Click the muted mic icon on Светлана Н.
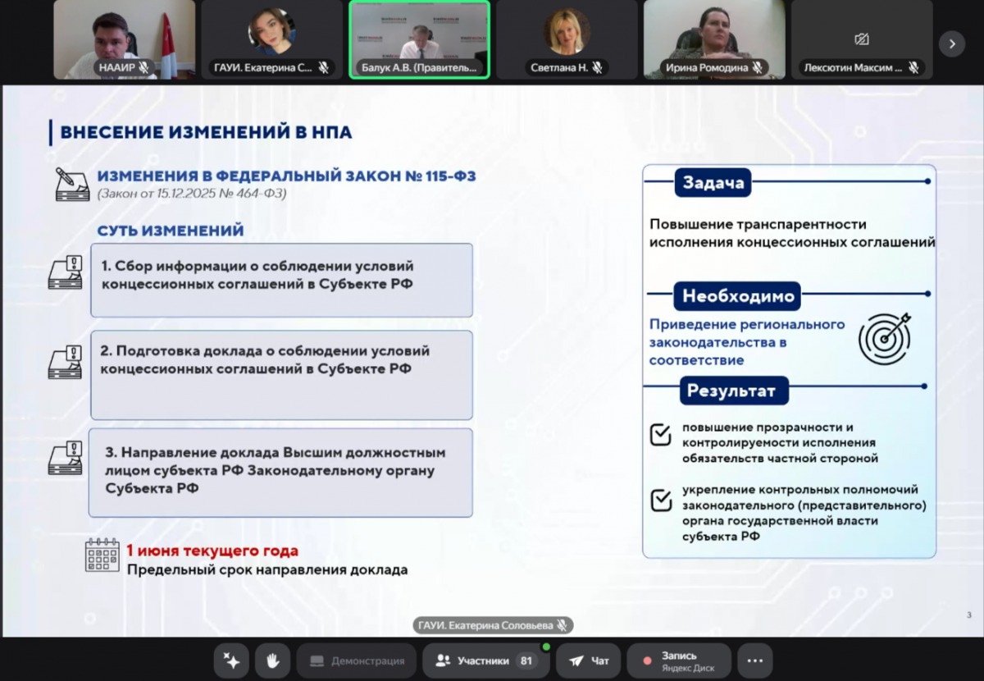Image resolution: width=984 pixels, height=681 pixels. 598,68
